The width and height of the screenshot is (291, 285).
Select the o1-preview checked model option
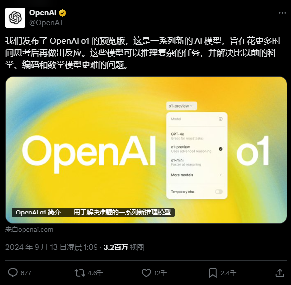coord(196,149)
